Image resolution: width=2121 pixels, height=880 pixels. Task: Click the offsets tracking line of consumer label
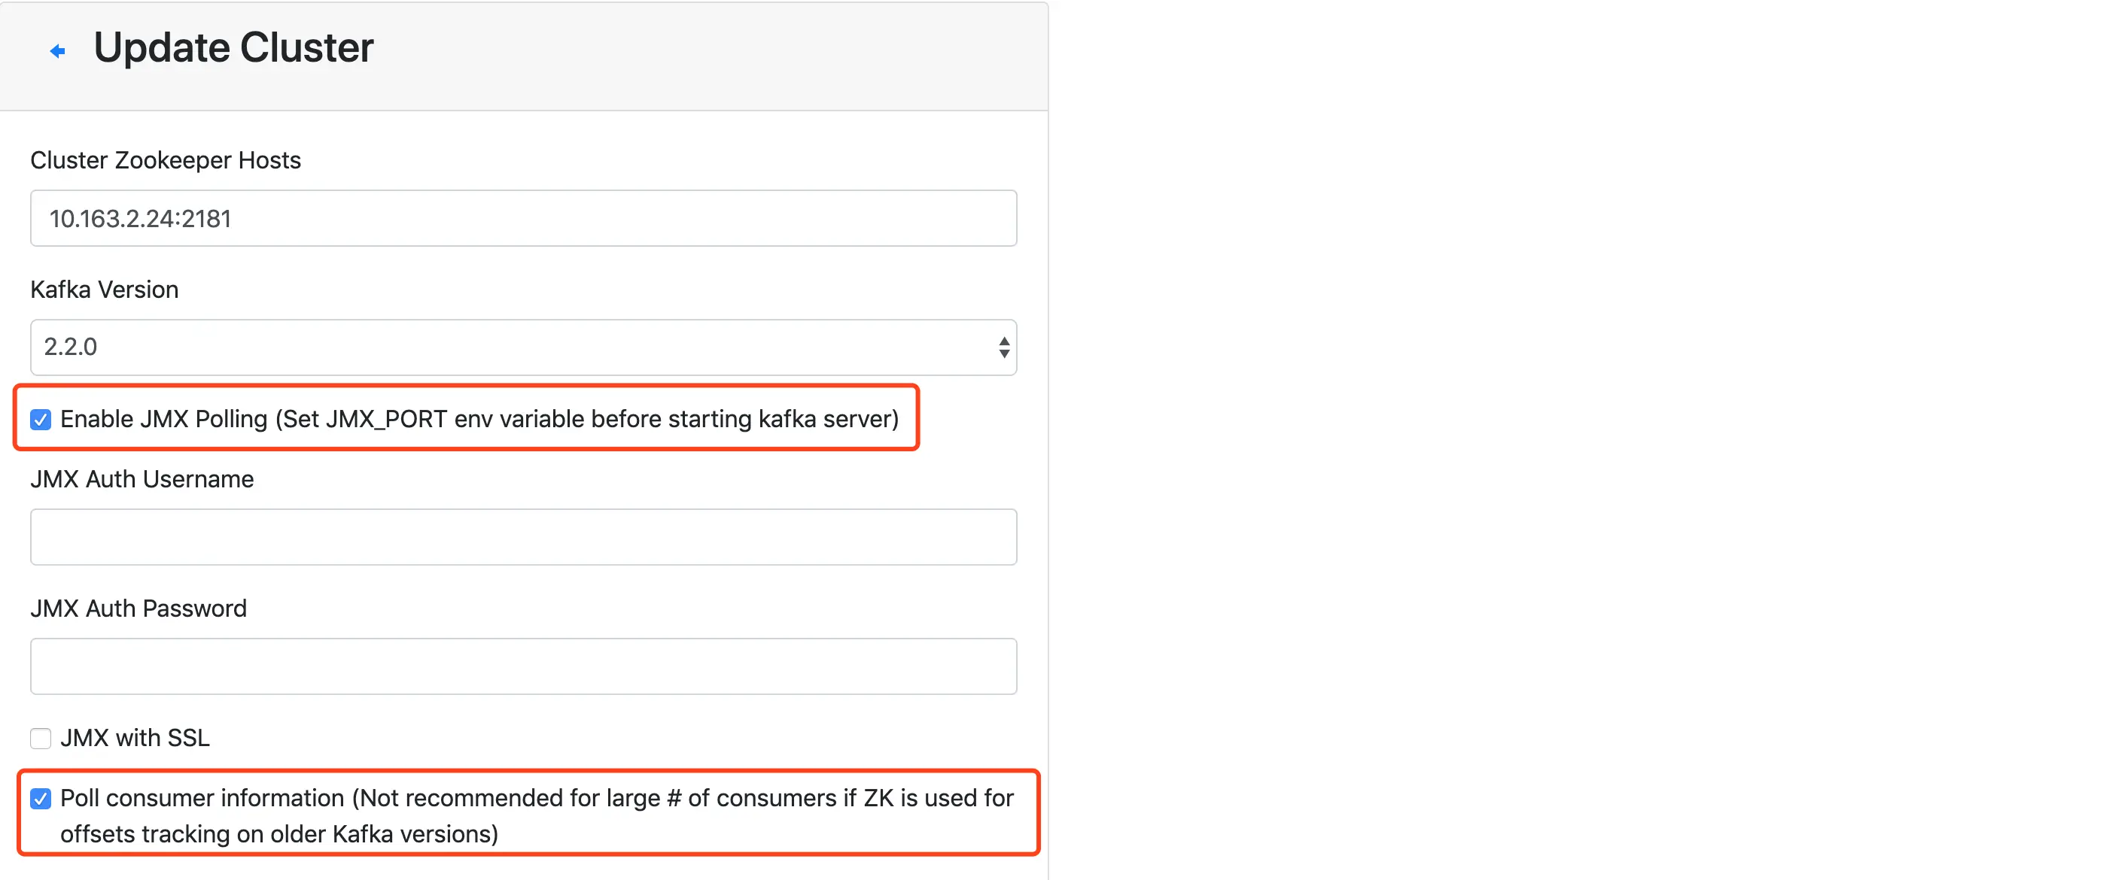click(279, 834)
